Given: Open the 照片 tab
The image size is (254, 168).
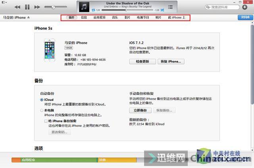Looking at the screenshot, I should point(158,17).
